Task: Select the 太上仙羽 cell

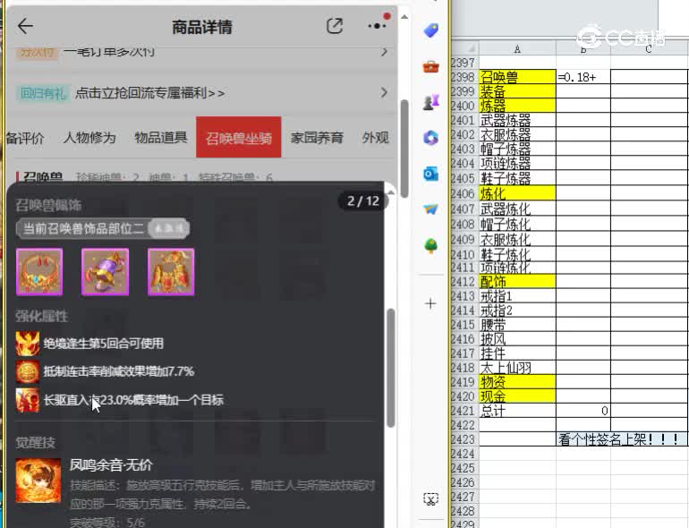Action: click(x=517, y=368)
